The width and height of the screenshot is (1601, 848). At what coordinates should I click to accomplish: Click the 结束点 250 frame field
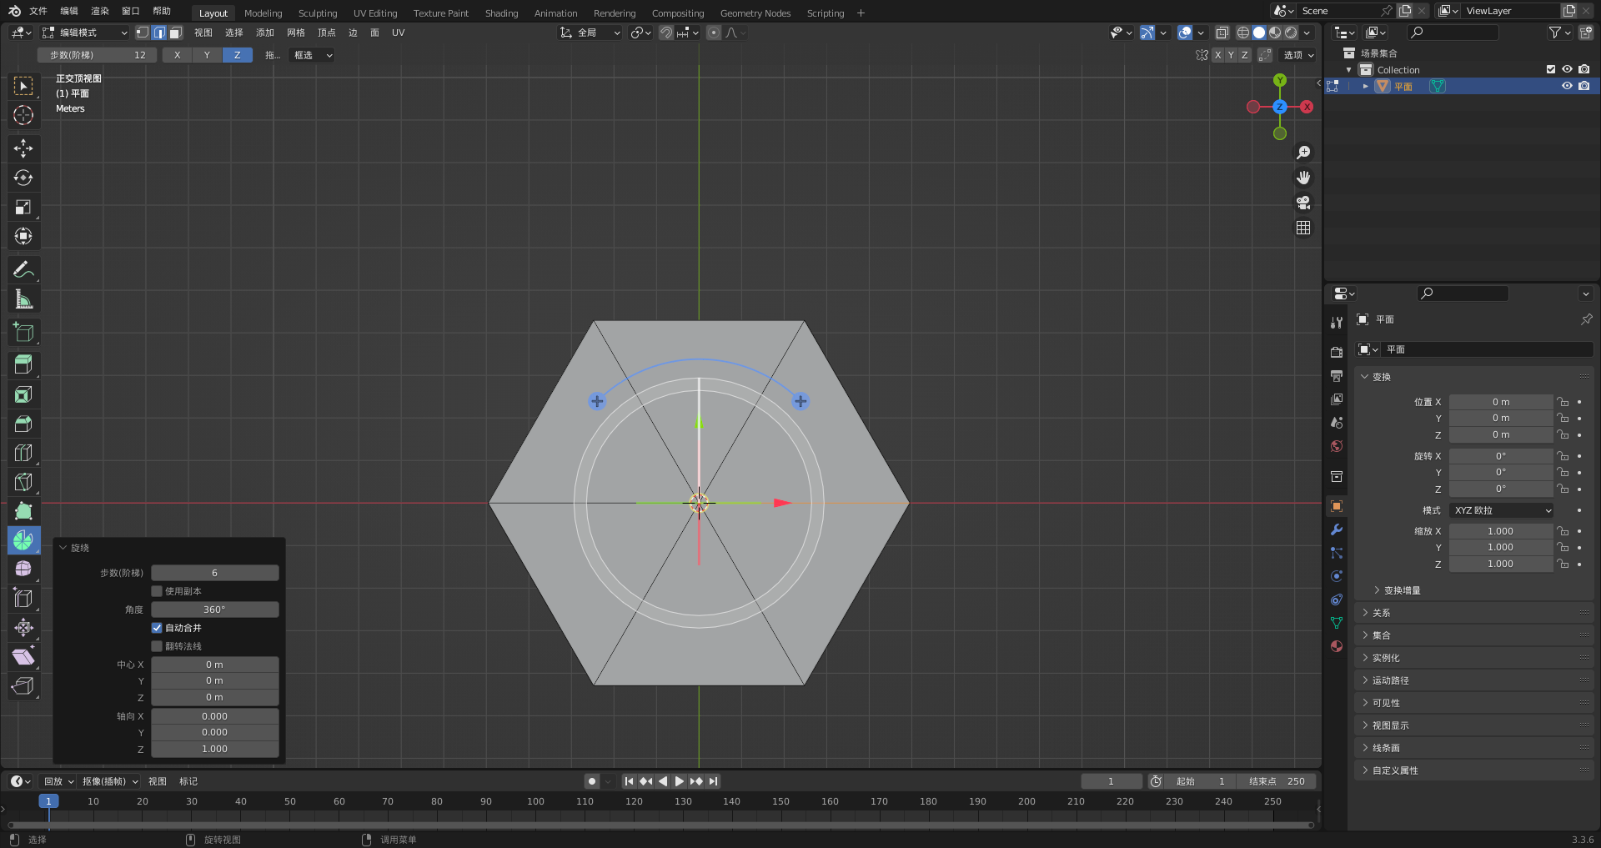pos(1276,781)
